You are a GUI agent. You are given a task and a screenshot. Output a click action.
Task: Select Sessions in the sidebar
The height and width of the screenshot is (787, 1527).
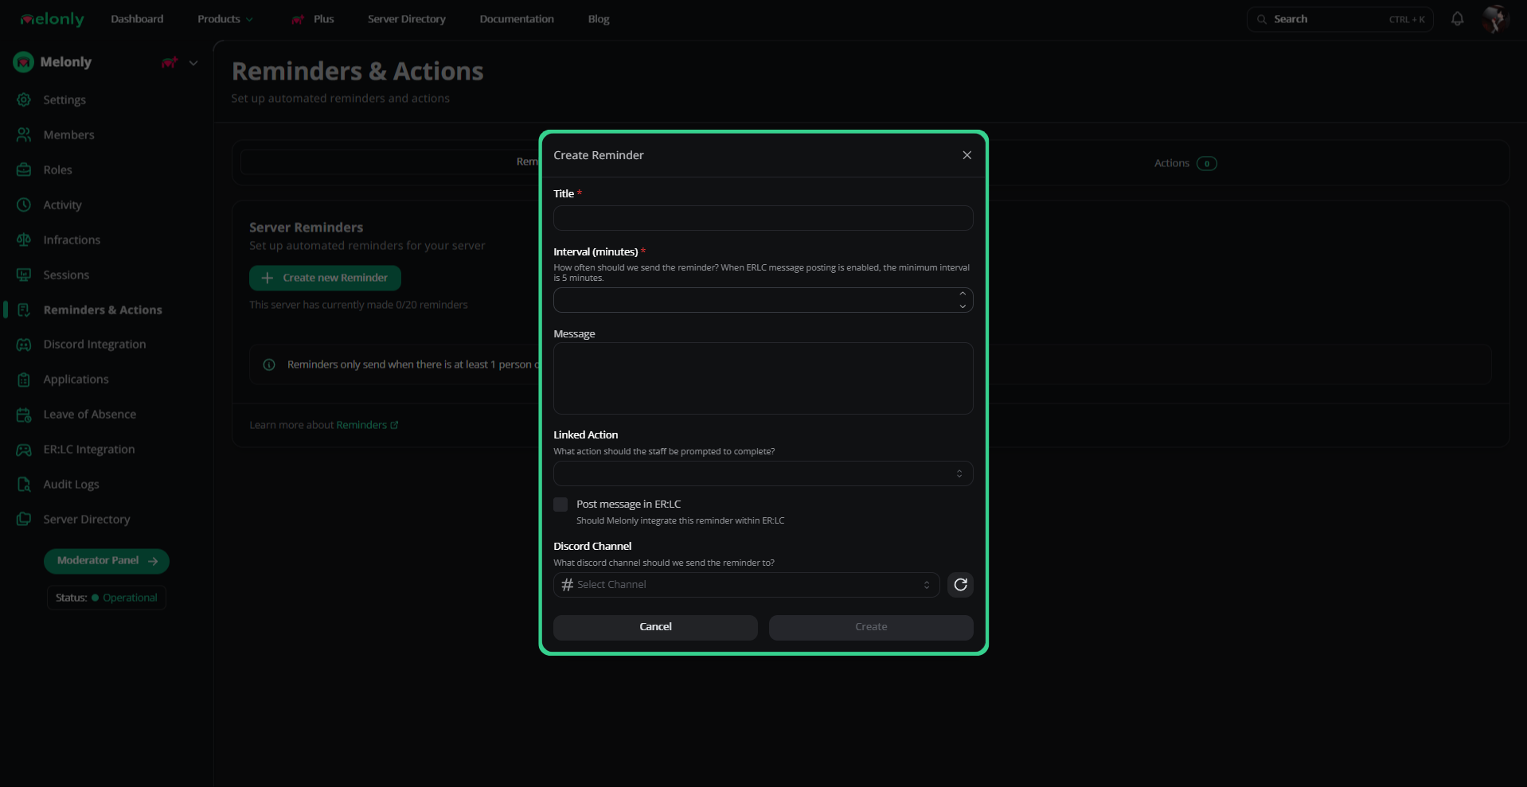[x=66, y=275]
